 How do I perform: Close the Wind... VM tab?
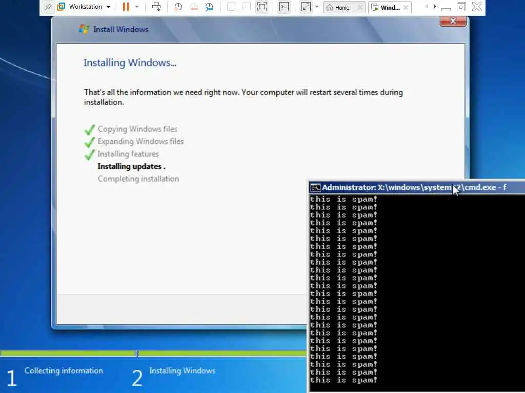[x=406, y=7]
